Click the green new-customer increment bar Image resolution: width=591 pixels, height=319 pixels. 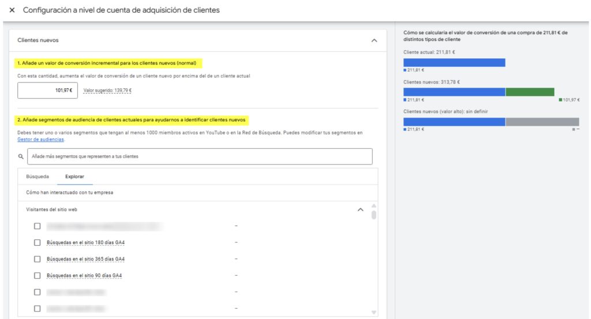(x=529, y=92)
